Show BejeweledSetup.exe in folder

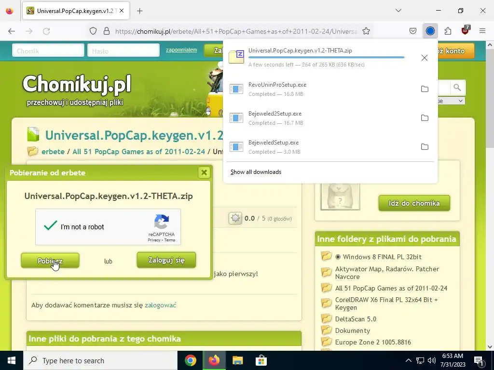click(425, 147)
